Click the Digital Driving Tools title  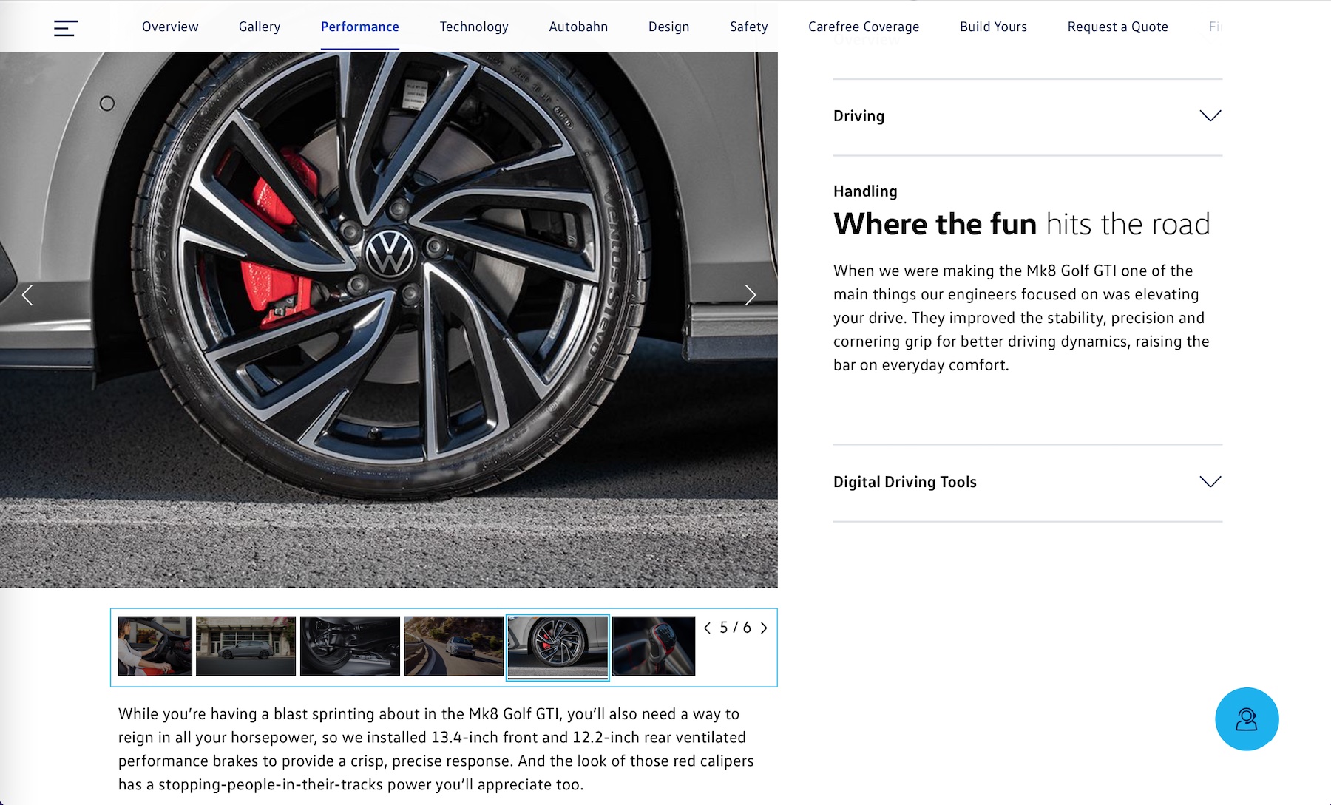click(x=905, y=482)
